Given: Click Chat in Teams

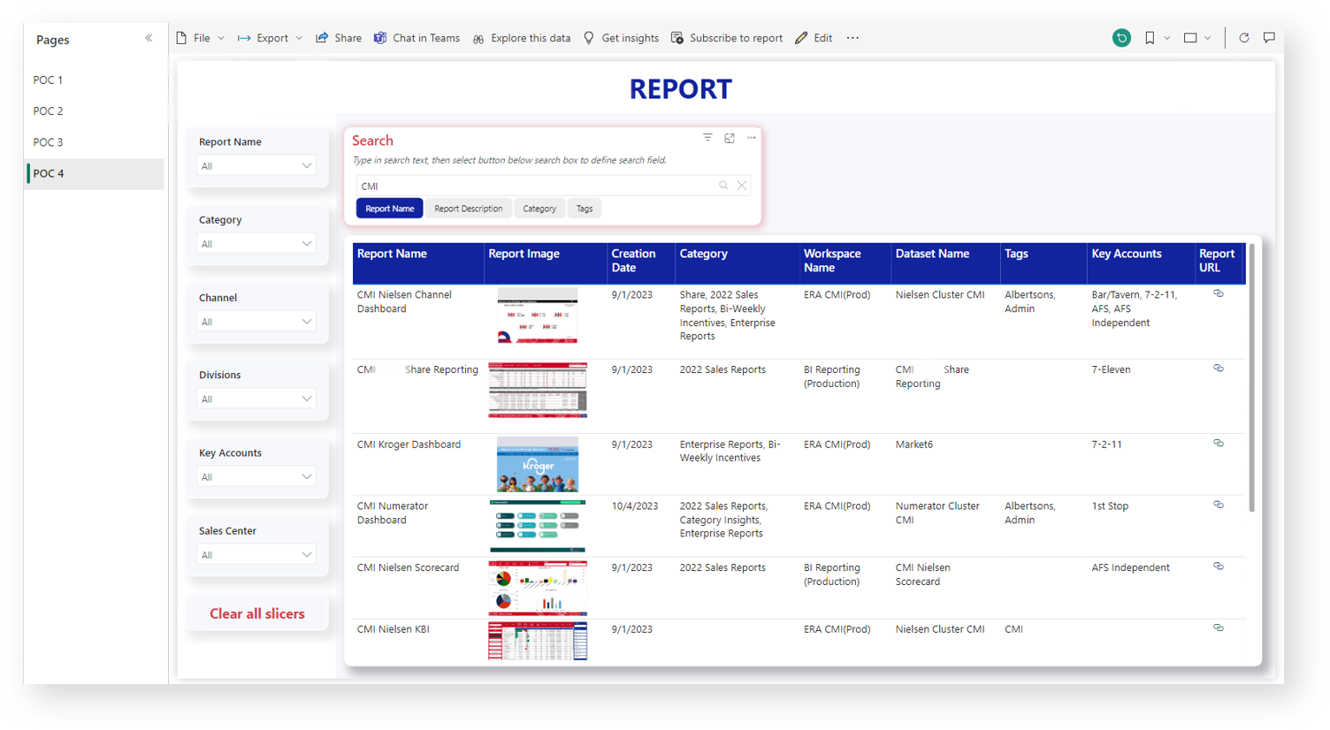Looking at the screenshot, I should point(417,38).
